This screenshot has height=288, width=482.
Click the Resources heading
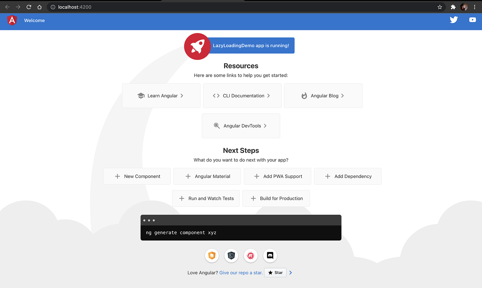point(241,66)
